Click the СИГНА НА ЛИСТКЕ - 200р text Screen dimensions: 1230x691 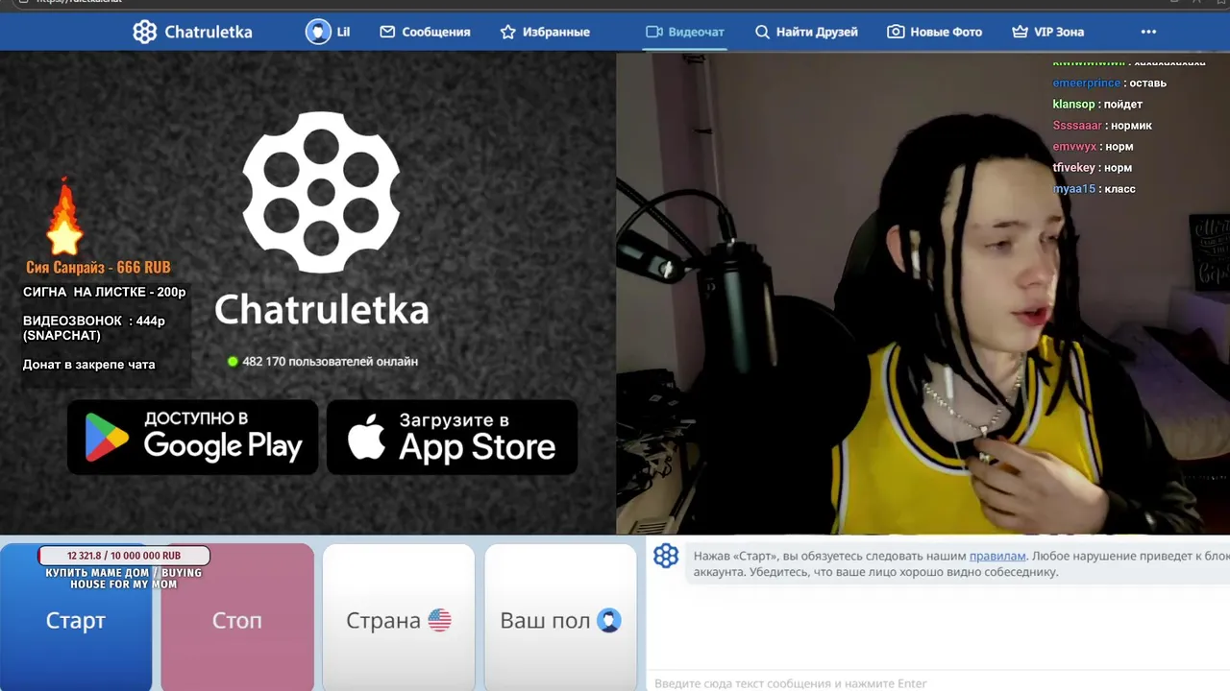click(x=105, y=292)
